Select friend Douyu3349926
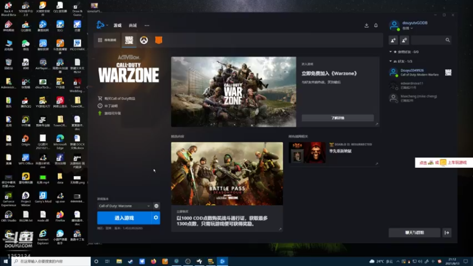 (420, 72)
